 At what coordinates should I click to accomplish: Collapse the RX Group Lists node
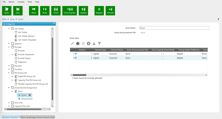[x=9, y=73]
